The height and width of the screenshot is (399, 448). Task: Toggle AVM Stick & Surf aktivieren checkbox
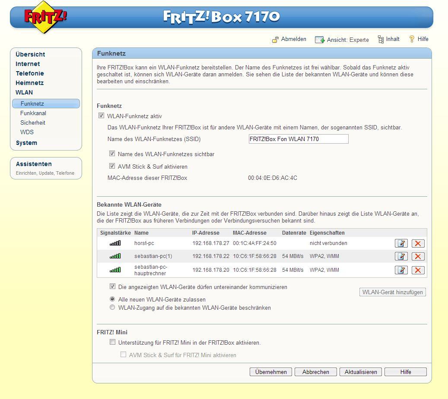point(112,166)
